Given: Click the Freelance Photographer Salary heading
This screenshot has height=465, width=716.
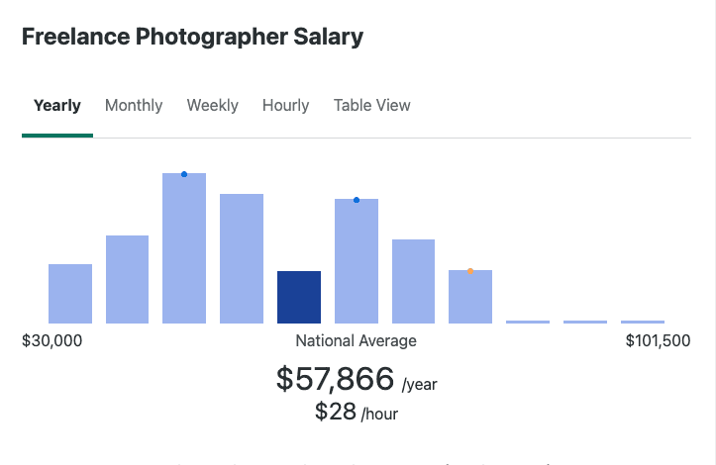Looking at the screenshot, I should coord(192,38).
